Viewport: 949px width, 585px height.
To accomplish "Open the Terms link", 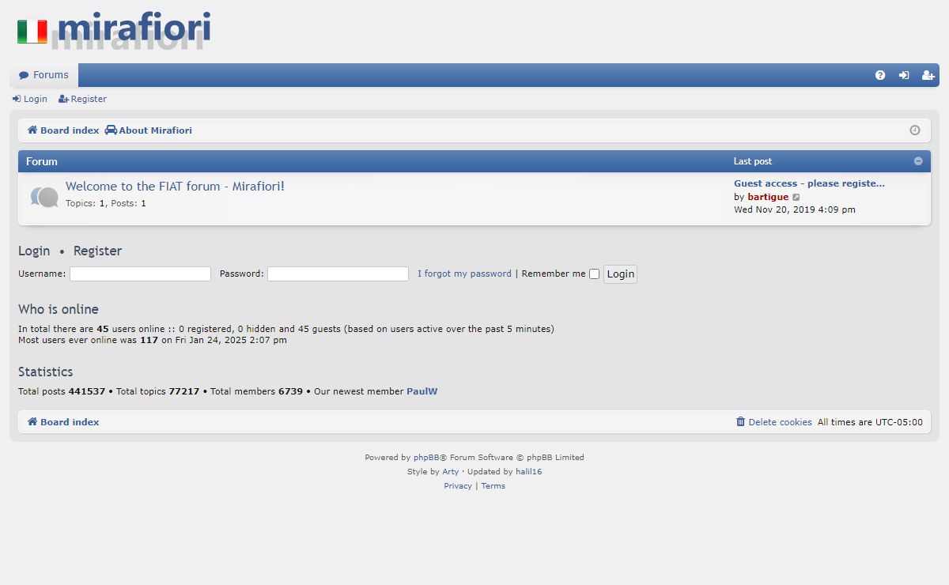I will click(x=493, y=485).
